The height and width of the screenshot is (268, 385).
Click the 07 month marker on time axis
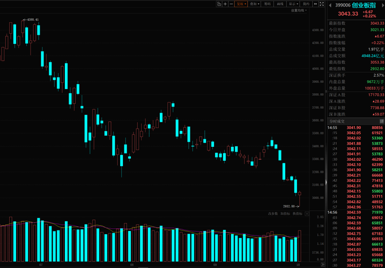tap(41, 265)
